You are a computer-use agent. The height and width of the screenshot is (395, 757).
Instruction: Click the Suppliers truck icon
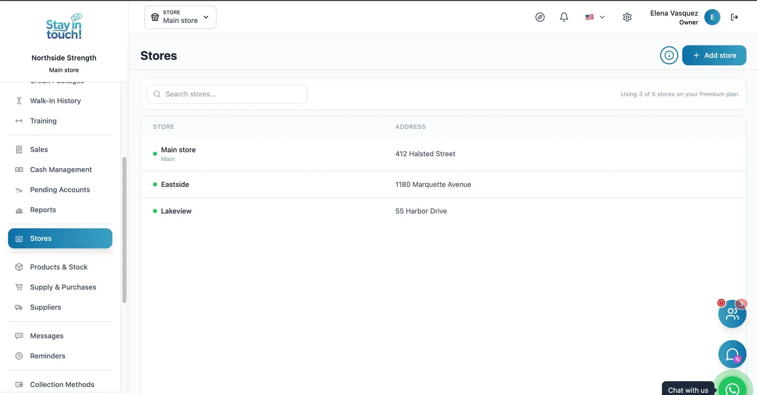[x=19, y=307]
